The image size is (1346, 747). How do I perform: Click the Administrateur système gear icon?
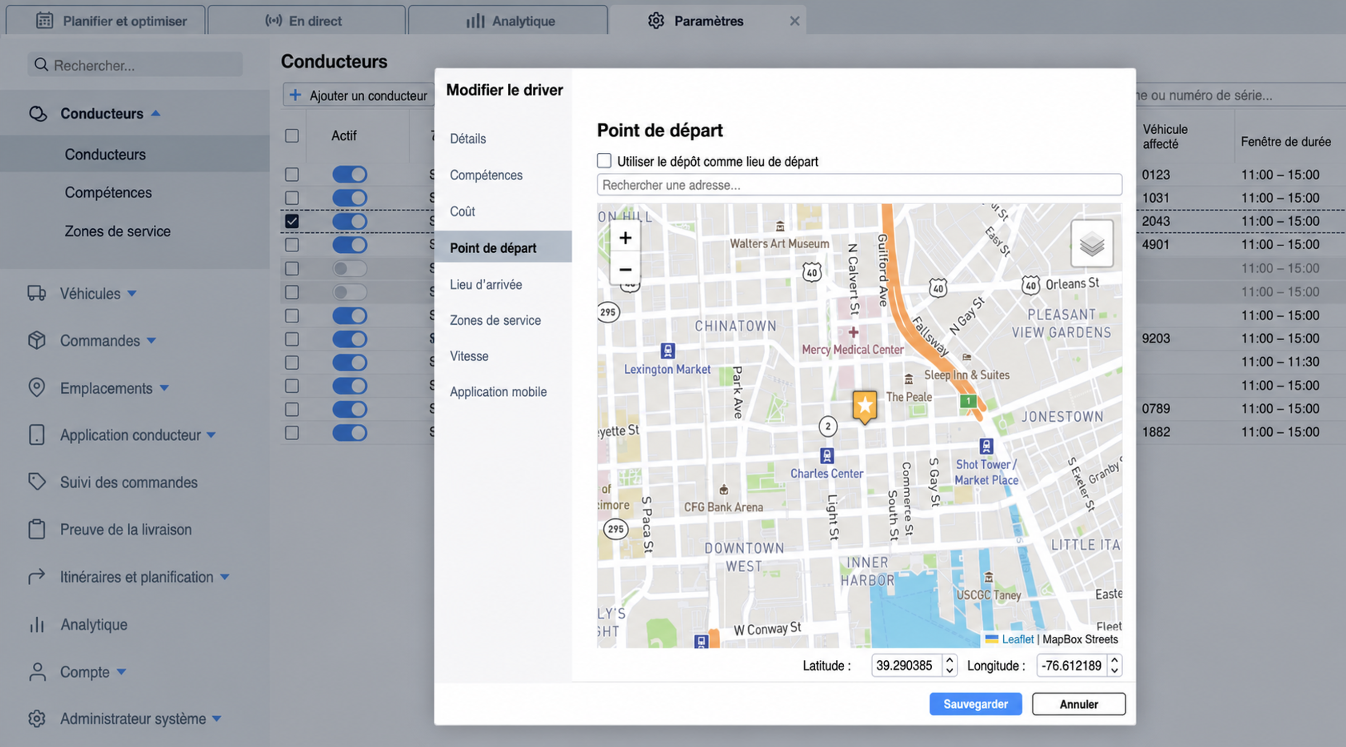[x=37, y=719]
